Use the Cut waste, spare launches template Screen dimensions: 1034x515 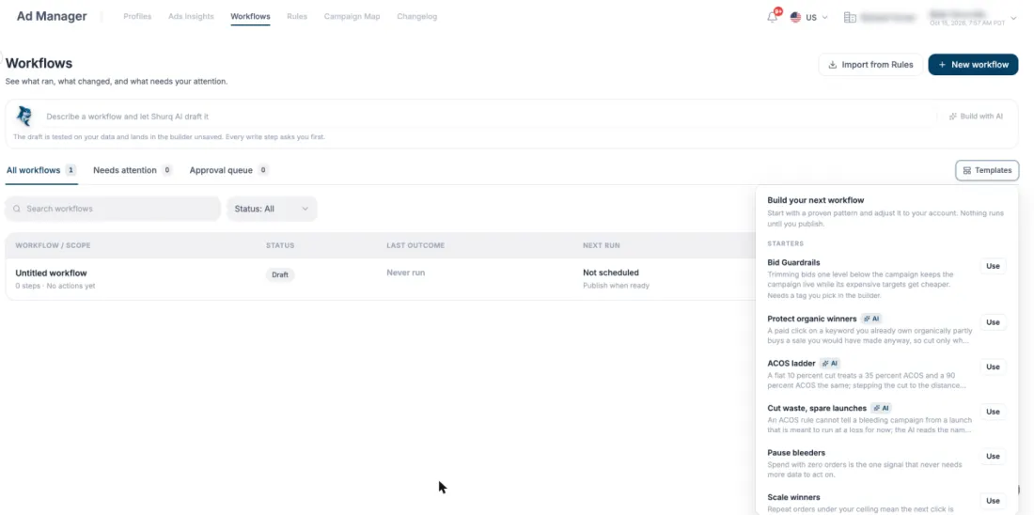tap(993, 412)
